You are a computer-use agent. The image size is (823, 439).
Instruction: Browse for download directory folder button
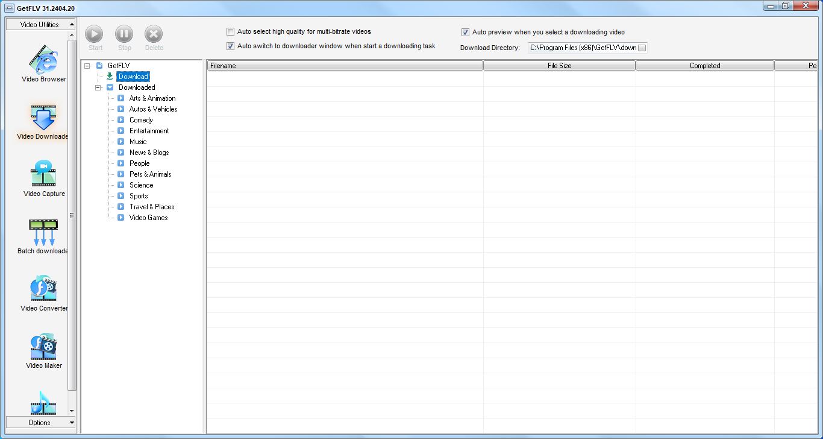click(x=642, y=48)
